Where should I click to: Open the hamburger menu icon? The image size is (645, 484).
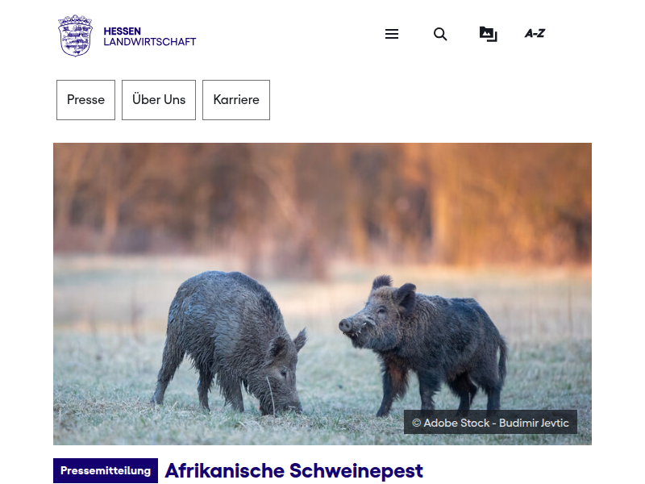click(392, 34)
